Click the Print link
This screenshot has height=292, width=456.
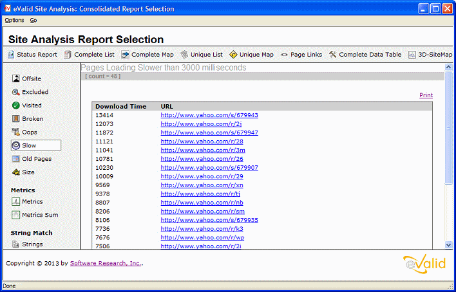(x=426, y=95)
